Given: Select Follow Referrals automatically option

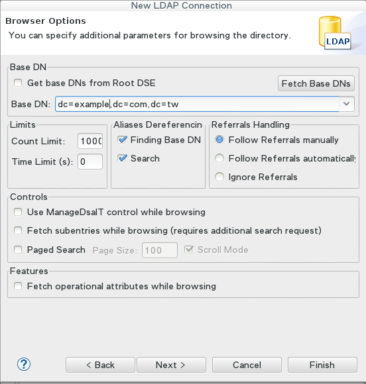Looking at the screenshot, I should pos(219,158).
